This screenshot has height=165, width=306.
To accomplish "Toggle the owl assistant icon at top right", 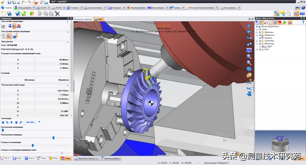I will (296, 13).
